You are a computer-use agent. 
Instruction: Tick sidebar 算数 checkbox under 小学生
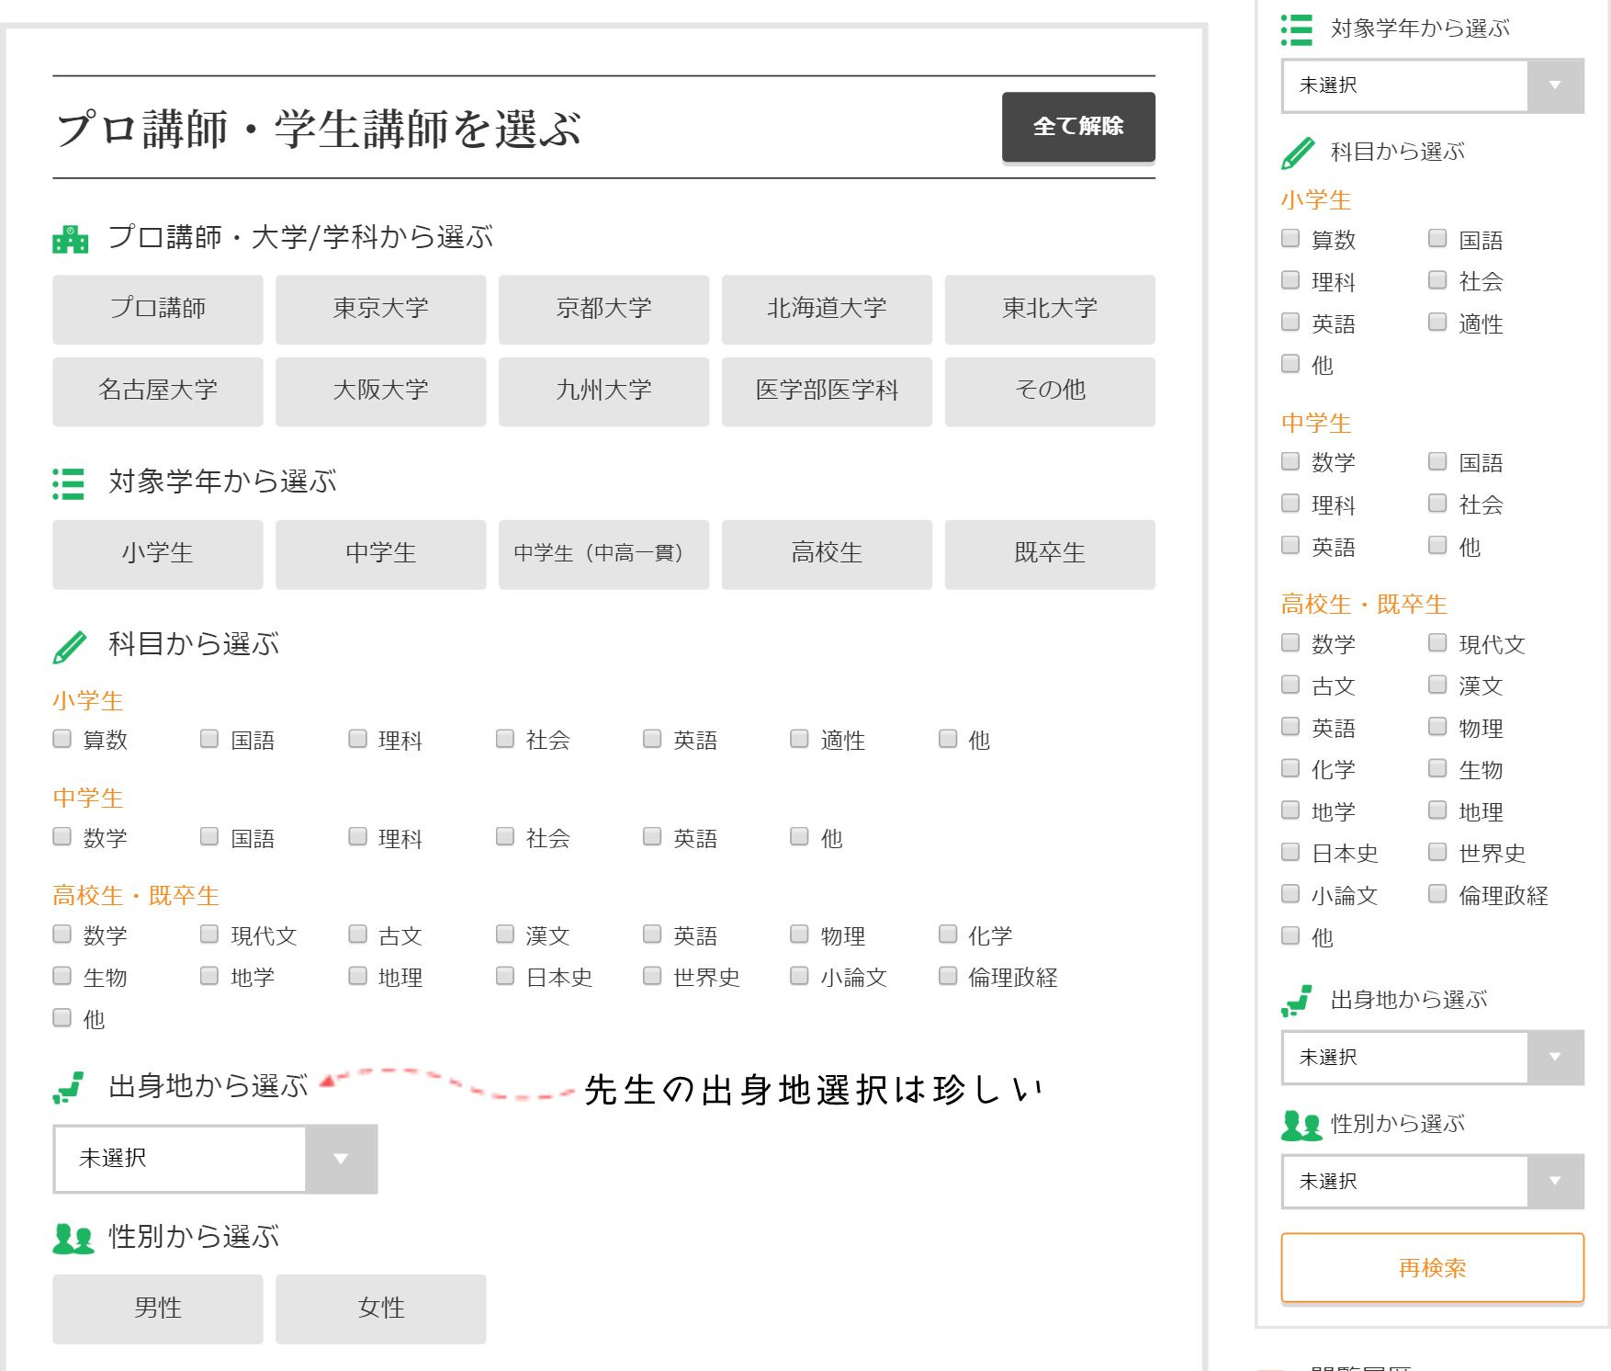(1290, 239)
